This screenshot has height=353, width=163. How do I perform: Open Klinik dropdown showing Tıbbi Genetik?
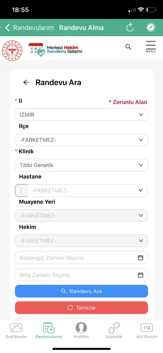tap(81, 165)
